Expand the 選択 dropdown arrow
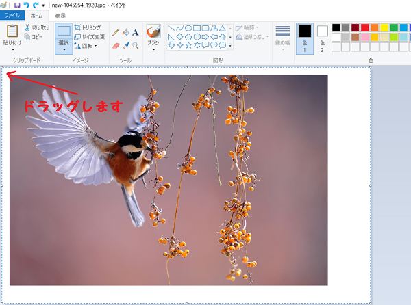Screen dimensions: 411x305 coord(64,49)
